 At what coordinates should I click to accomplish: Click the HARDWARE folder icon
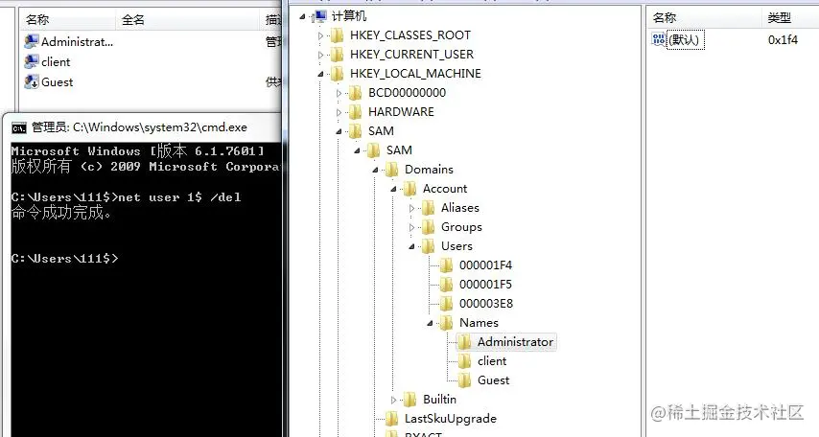pos(355,112)
